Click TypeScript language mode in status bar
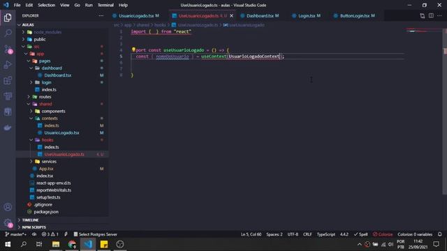The width and height of the screenshot is (447, 251). point(326,234)
